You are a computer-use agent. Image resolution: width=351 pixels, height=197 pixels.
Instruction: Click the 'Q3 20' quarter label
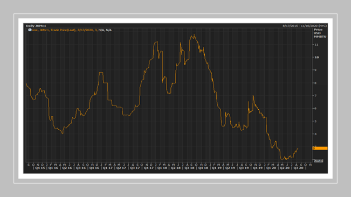click(298, 168)
